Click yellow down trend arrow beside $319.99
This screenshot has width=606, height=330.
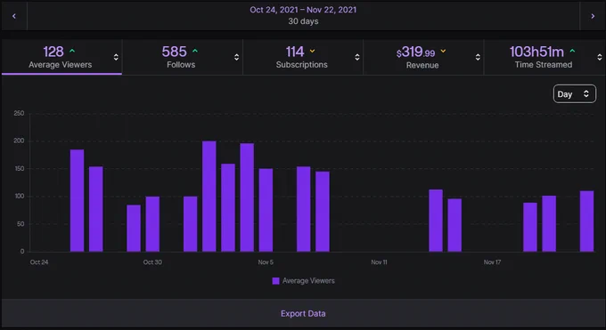pos(443,51)
